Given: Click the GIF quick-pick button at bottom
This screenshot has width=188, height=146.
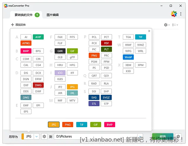Looking at the screenshot, I should [x=96, y=125].
